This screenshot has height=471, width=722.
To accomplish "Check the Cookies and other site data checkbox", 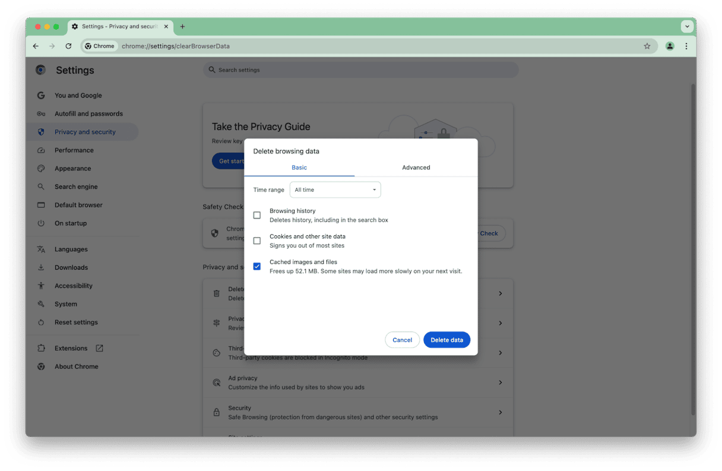I will pos(257,241).
